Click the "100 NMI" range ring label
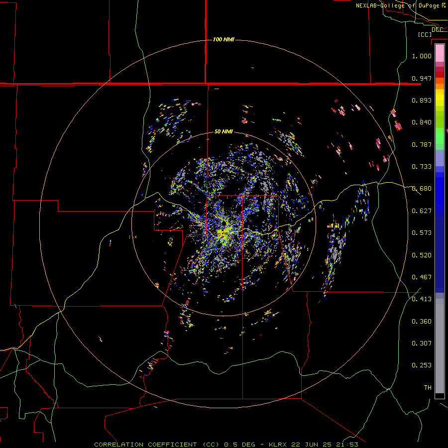Viewport: 448px width, 448px height. (224, 39)
